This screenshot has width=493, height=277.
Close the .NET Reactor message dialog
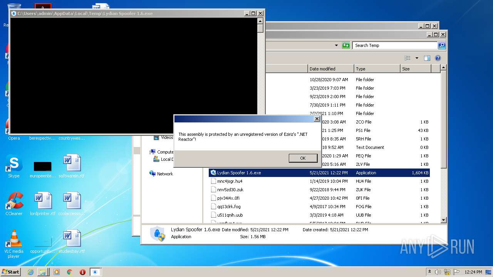(x=317, y=119)
